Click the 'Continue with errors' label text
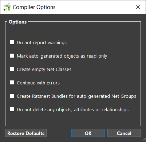The image size is (146, 142). 38,83
